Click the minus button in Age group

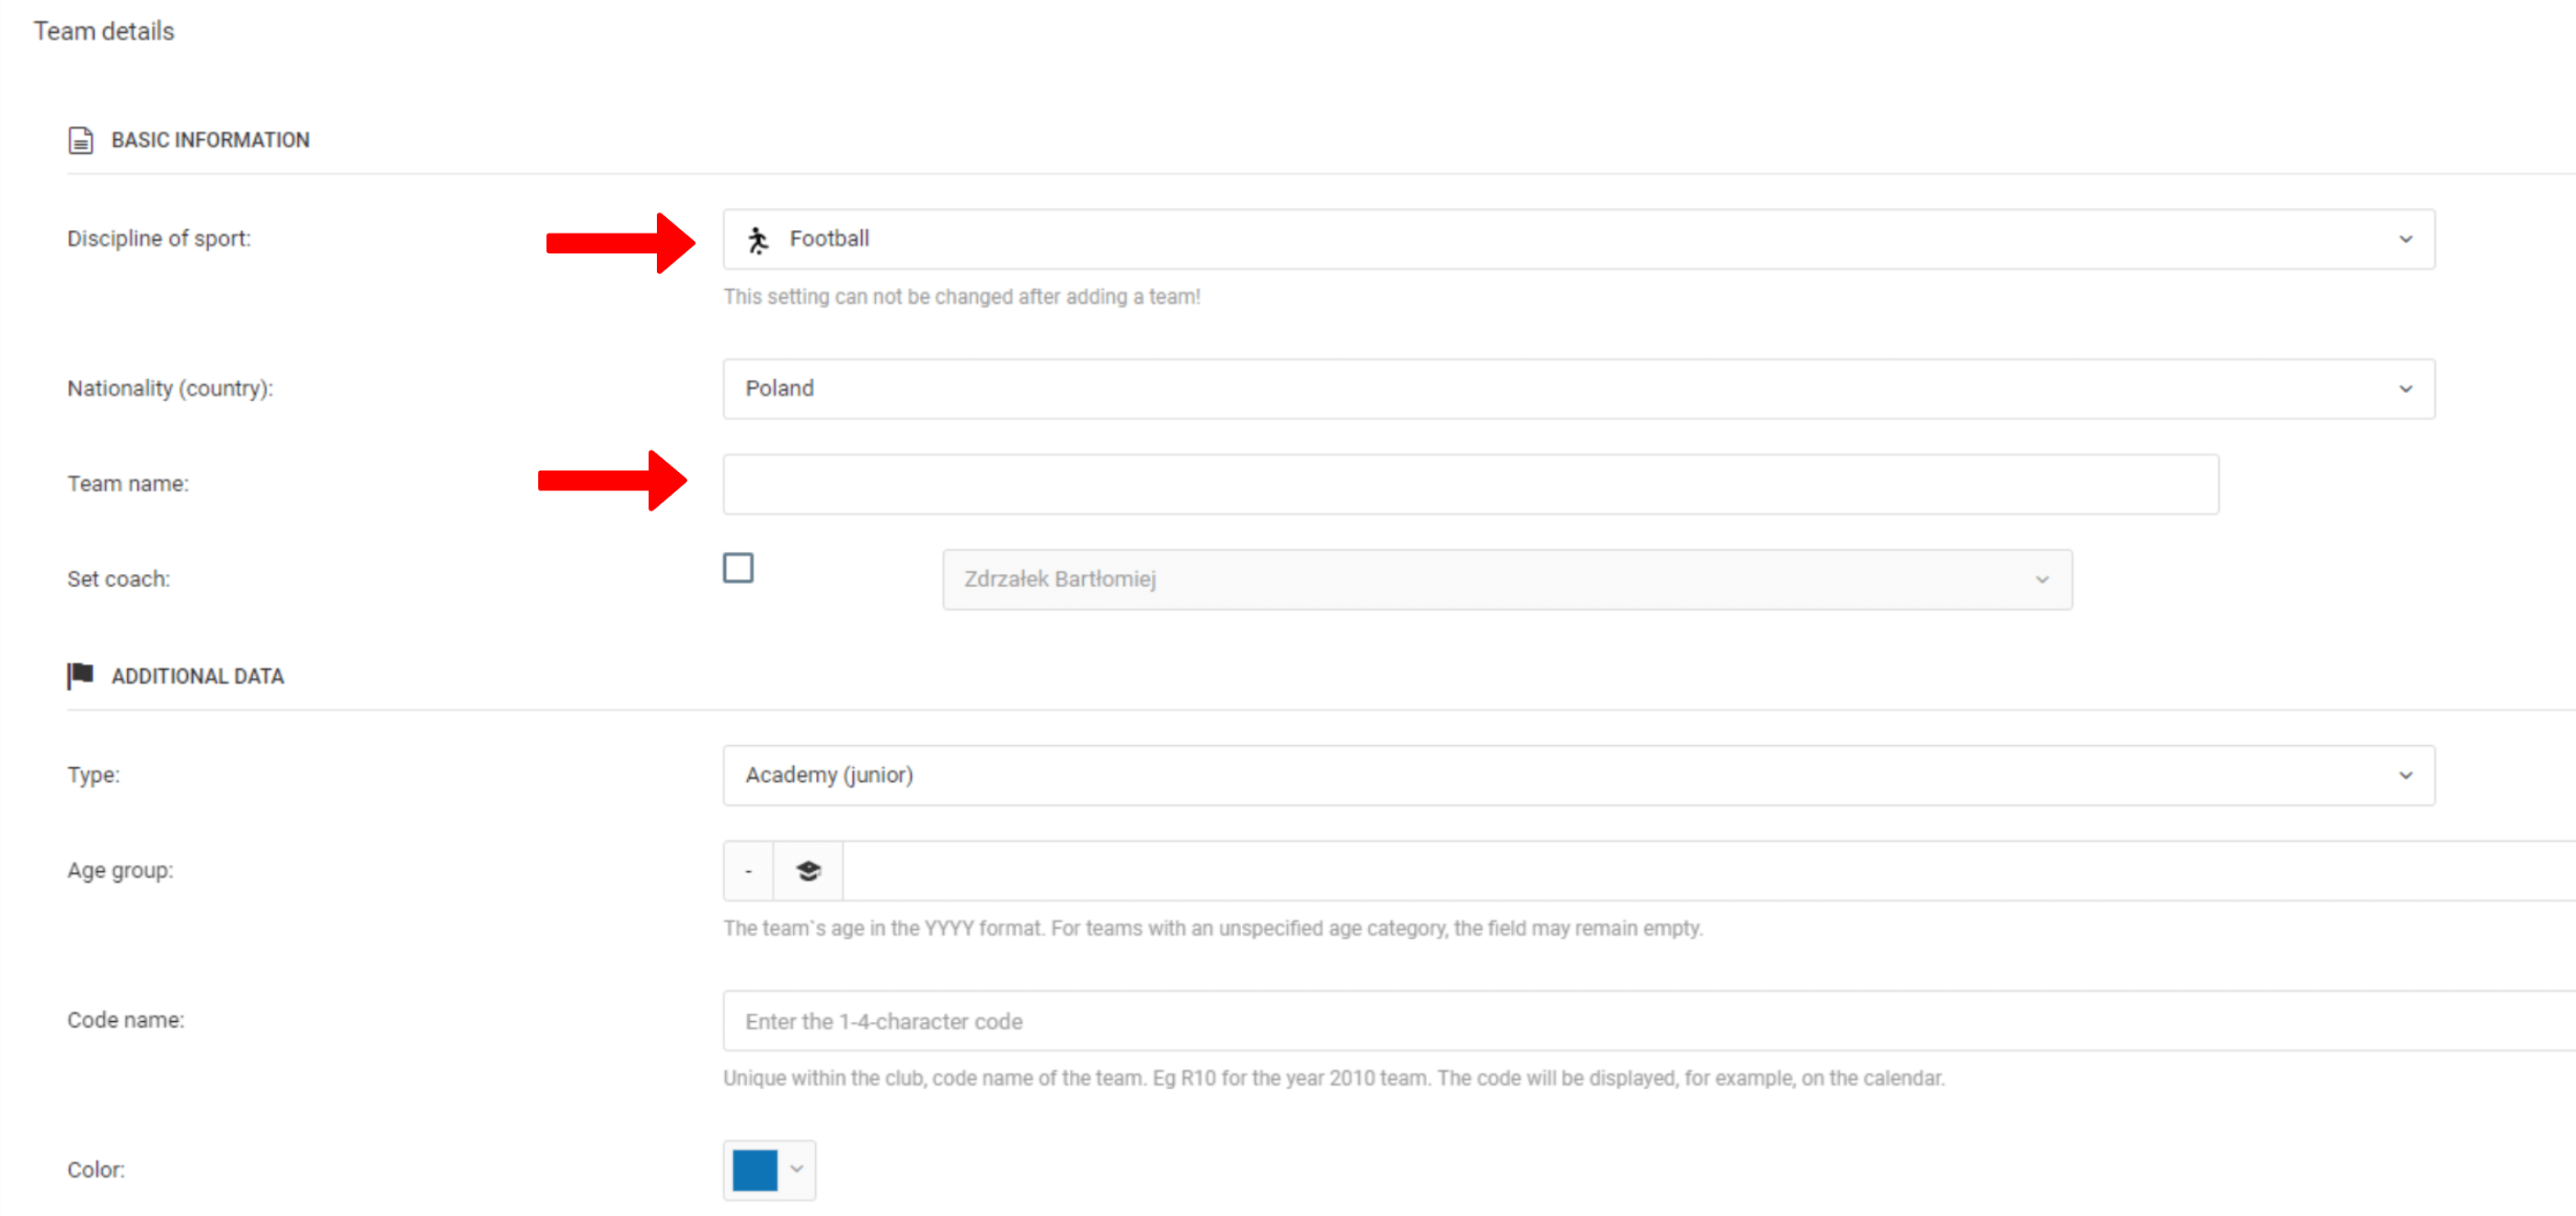(748, 871)
